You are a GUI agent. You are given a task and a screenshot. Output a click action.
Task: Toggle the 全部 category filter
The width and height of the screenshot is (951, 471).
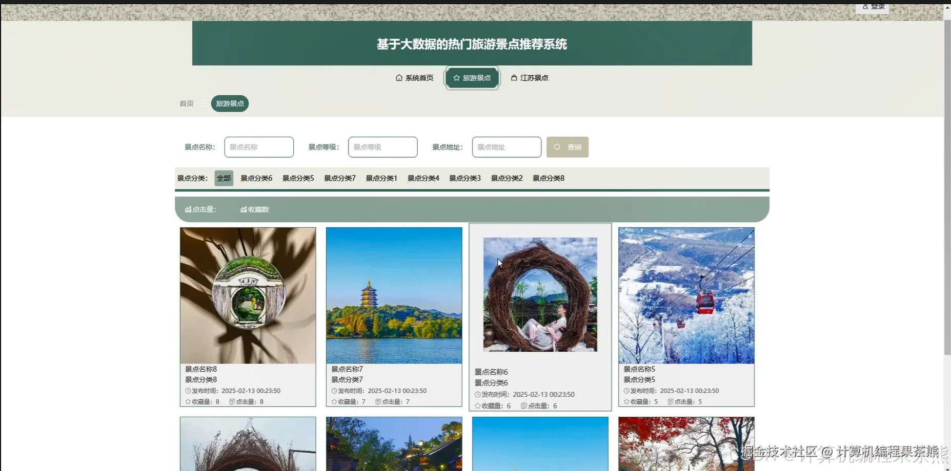(x=224, y=178)
